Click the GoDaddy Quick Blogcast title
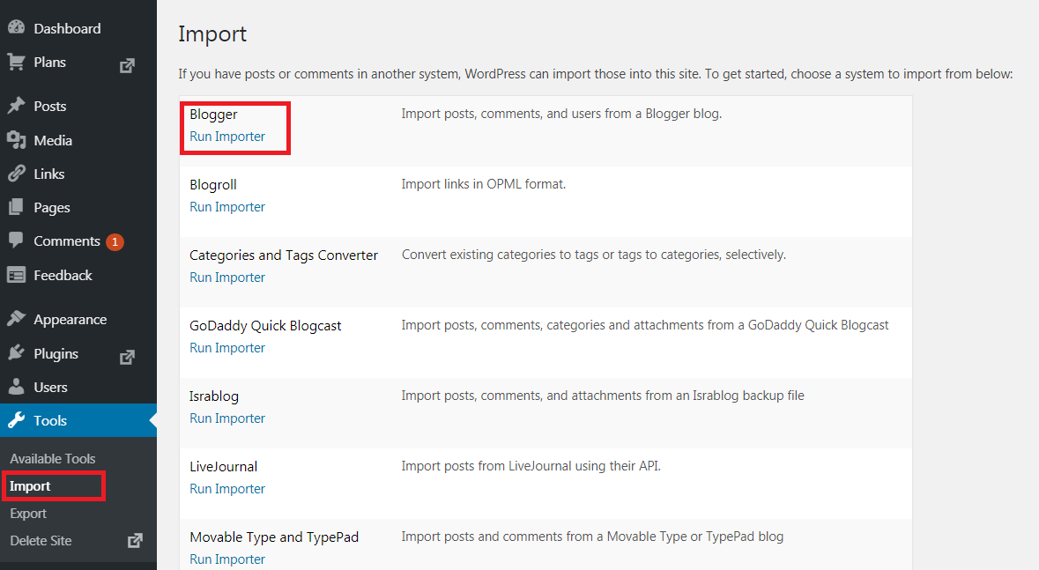The width and height of the screenshot is (1039, 570). (x=265, y=325)
